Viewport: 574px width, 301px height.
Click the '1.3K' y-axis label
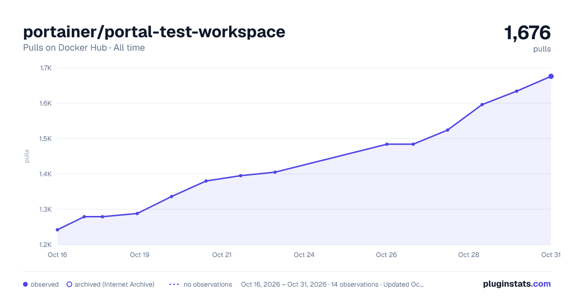tap(45, 209)
